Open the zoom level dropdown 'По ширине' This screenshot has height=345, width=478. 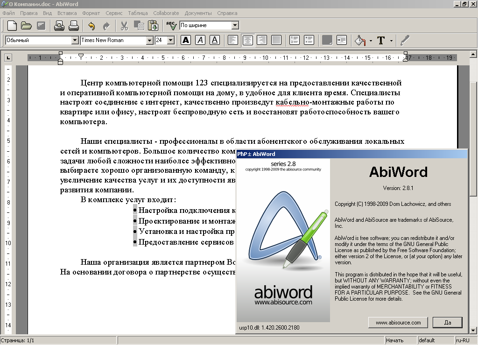point(235,25)
